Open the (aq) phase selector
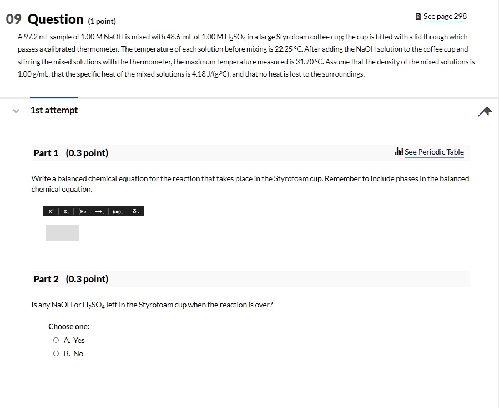Viewport: 499px width, 408px height. tap(118, 212)
